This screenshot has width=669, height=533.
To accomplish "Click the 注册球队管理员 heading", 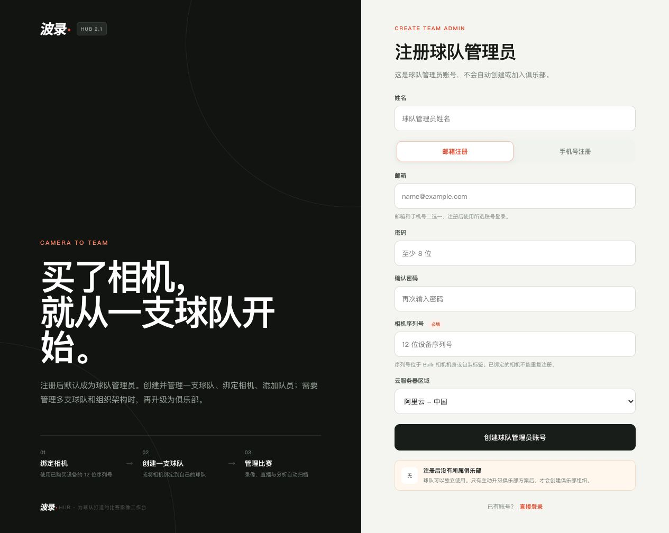I will pyautogui.click(x=455, y=52).
